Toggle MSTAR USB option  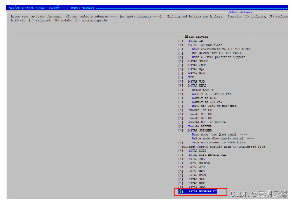coord(181,81)
